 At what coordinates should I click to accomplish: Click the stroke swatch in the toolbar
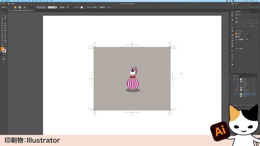[4, 51]
